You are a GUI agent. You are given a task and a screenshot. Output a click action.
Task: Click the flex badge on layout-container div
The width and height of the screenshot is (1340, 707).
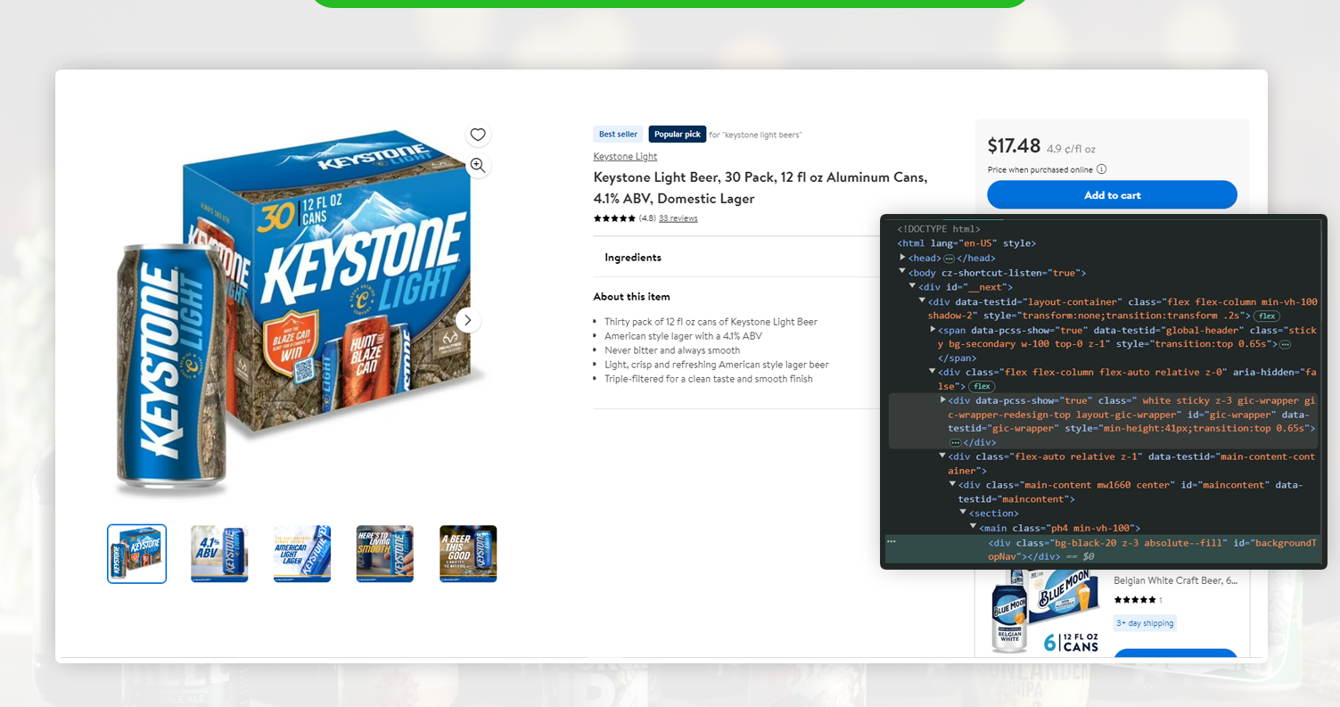click(x=1267, y=316)
